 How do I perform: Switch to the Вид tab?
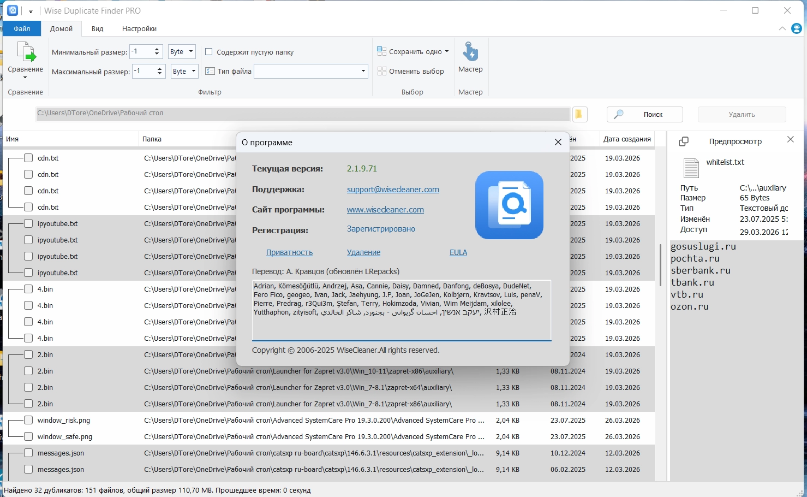tap(97, 29)
